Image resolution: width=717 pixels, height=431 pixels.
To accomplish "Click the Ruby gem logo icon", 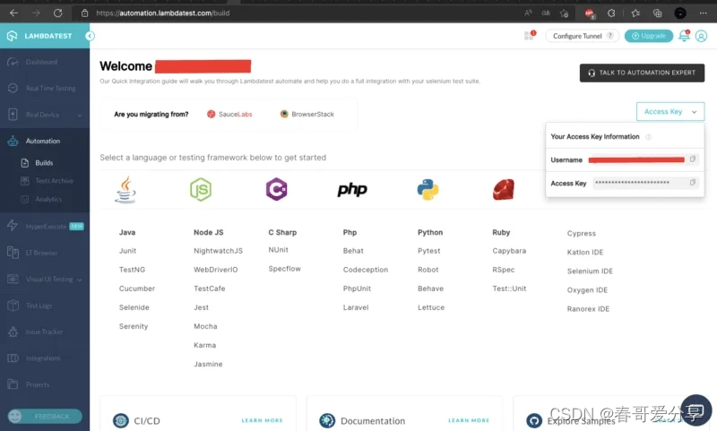I will pos(504,189).
